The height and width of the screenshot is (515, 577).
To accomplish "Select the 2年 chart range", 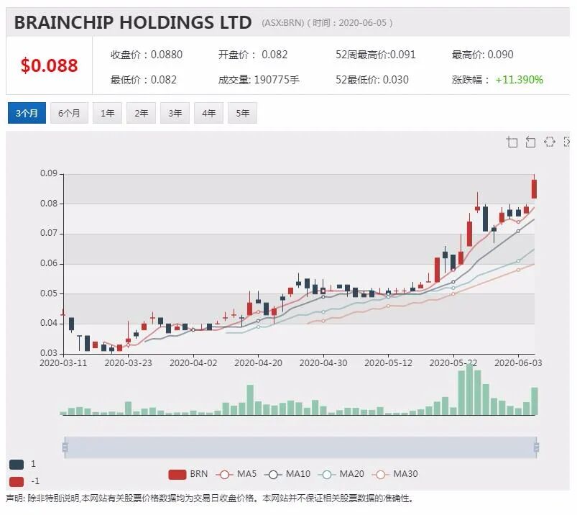I will coord(142,113).
